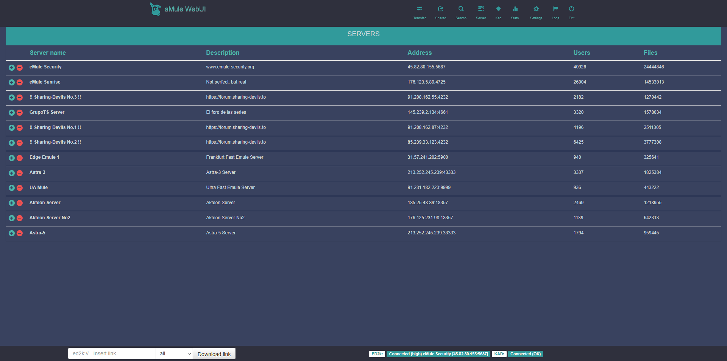
Task: Remove eMule Sunrise with minus icon
Action: tap(20, 82)
